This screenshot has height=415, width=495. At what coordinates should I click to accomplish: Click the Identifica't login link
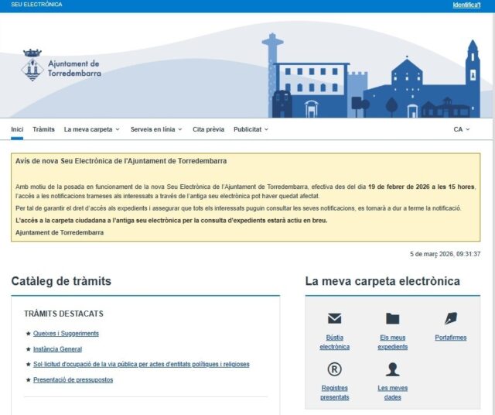(466, 5)
